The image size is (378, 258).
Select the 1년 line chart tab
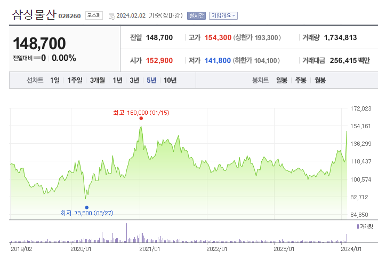(x=117, y=80)
